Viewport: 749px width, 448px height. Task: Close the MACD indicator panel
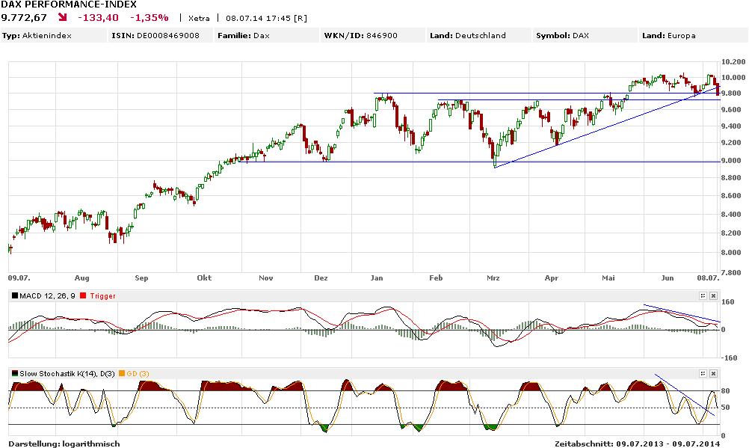tap(713, 296)
